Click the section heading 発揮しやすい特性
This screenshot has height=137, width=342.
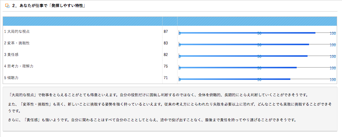coord(49,6)
